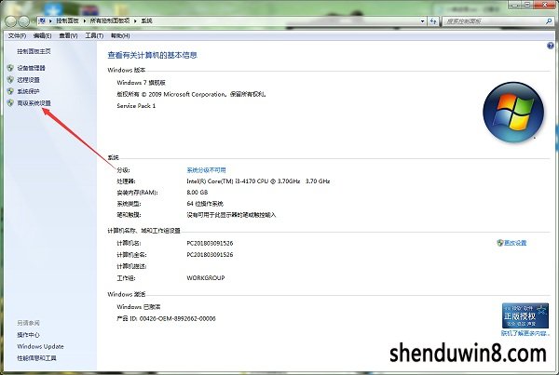Expand the arrow after 所有控制面板项 in the breadcrumb

pos(135,21)
